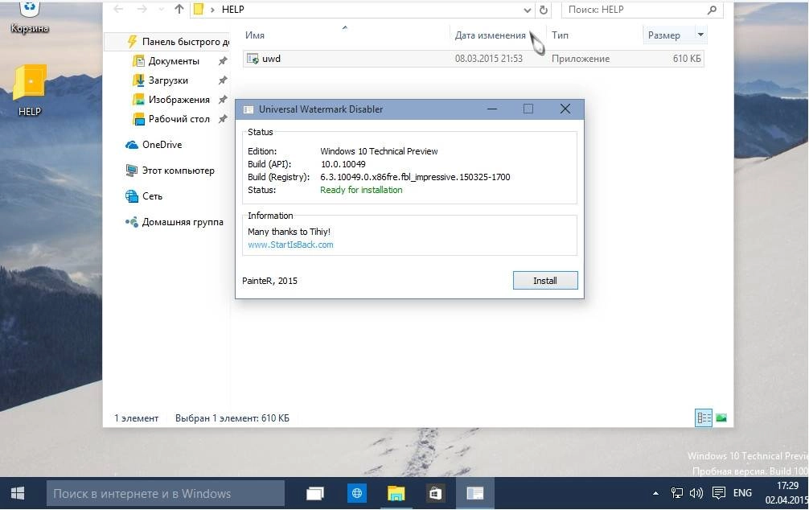Sort files by the Имя column

255,35
